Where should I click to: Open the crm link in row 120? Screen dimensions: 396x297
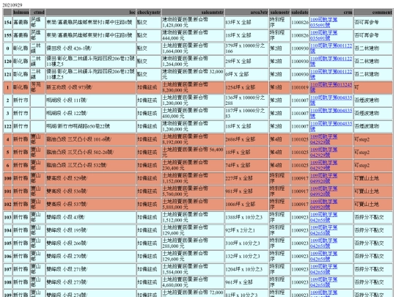(331, 62)
